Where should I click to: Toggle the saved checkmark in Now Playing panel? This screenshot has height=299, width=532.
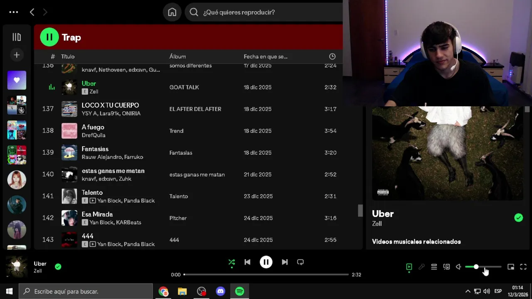point(518,218)
